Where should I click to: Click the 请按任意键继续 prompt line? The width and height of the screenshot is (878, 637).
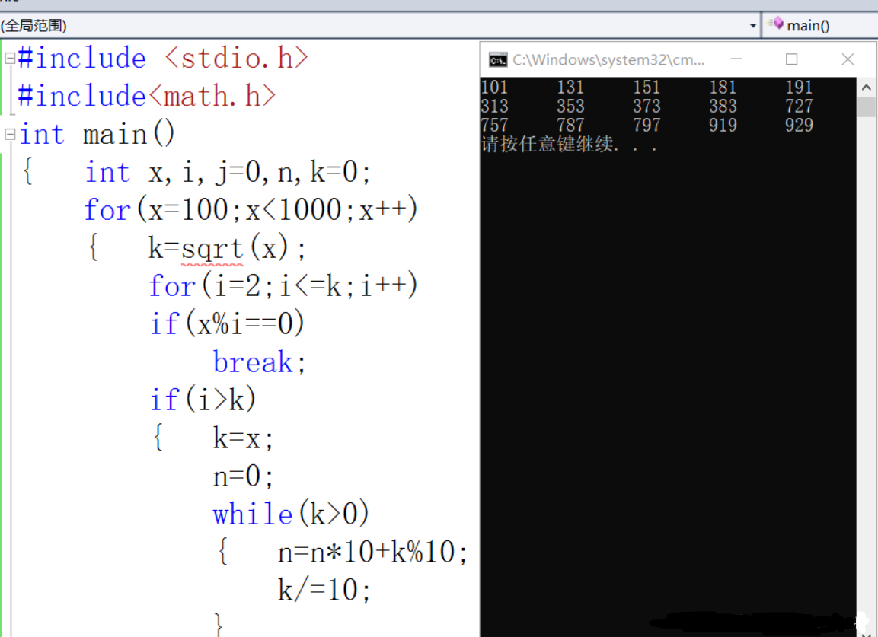click(568, 144)
